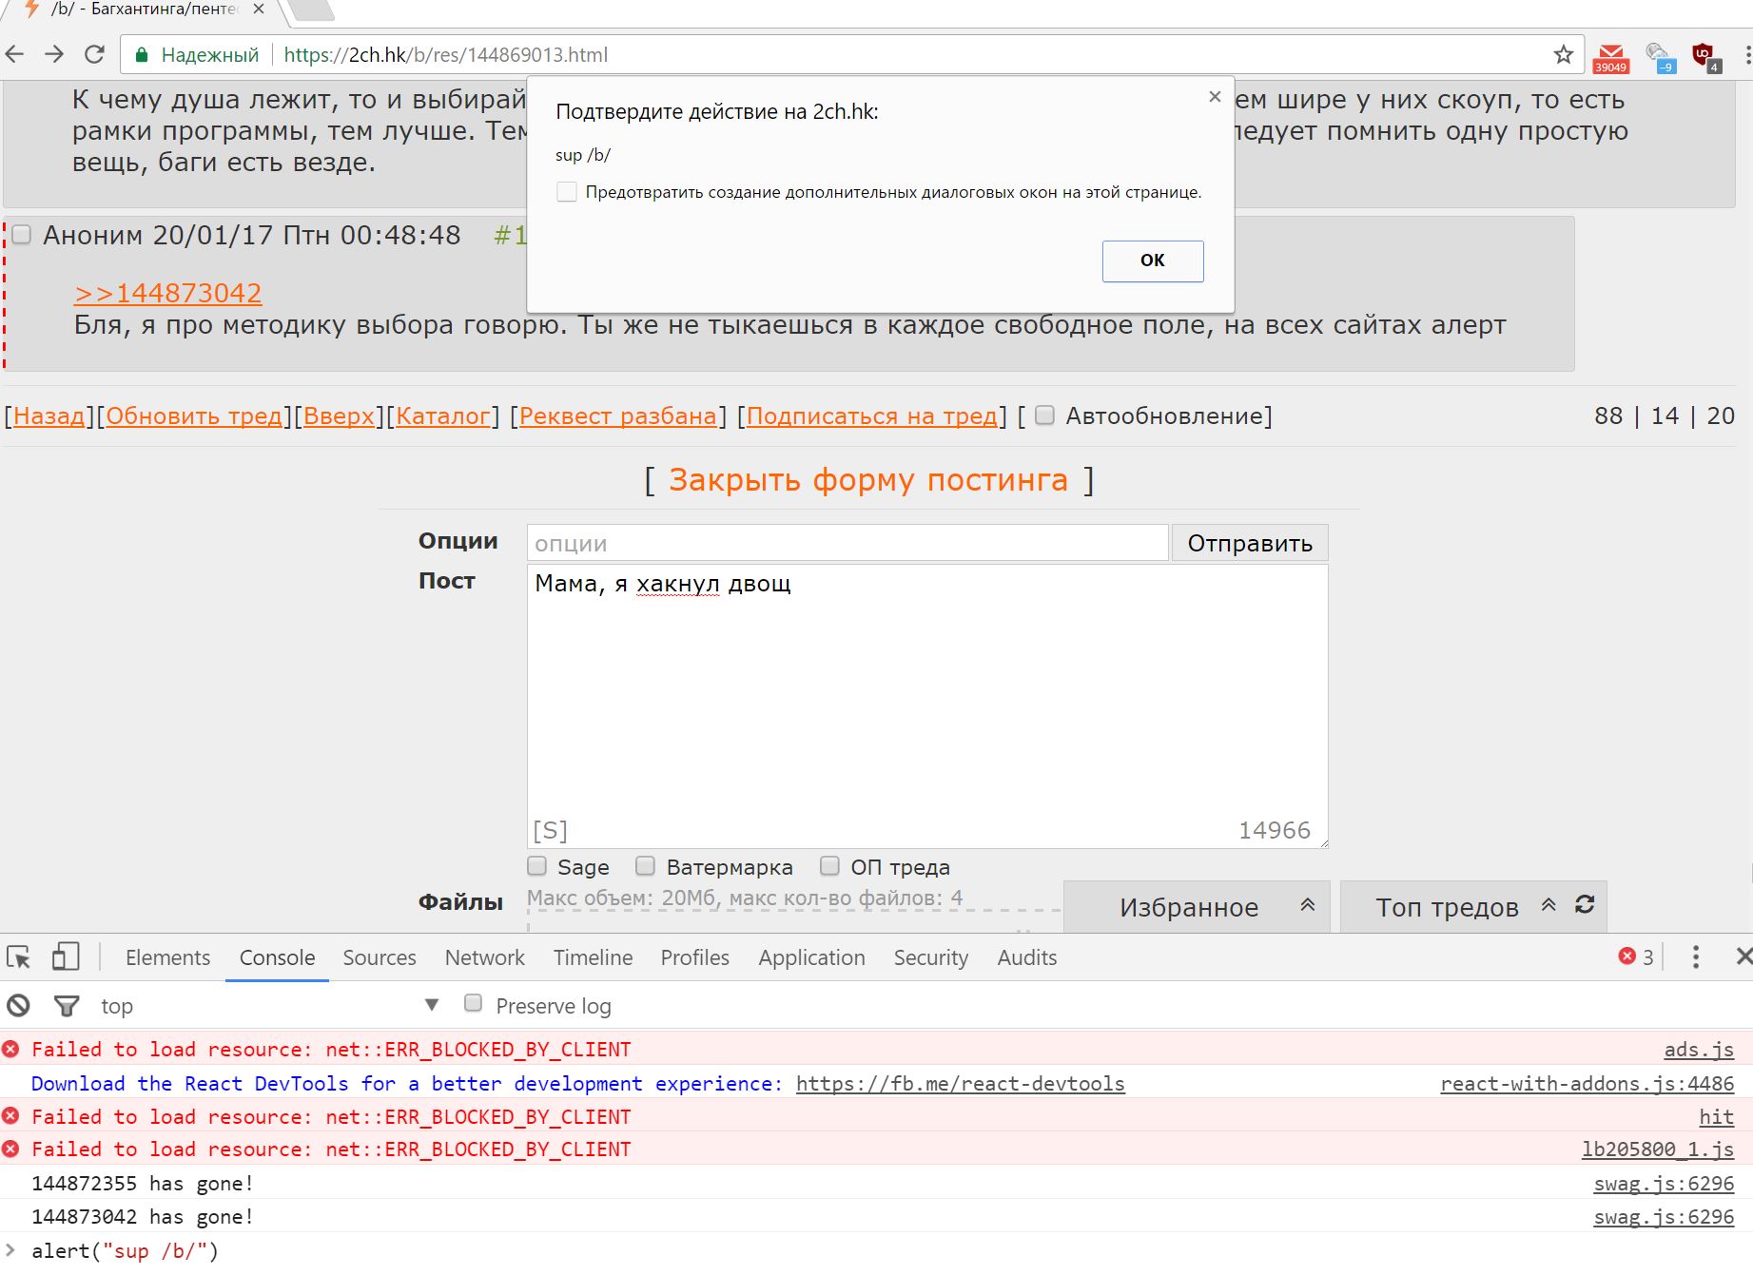Close the DevTools panel
The width and height of the screenshot is (1753, 1275).
click(1743, 957)
